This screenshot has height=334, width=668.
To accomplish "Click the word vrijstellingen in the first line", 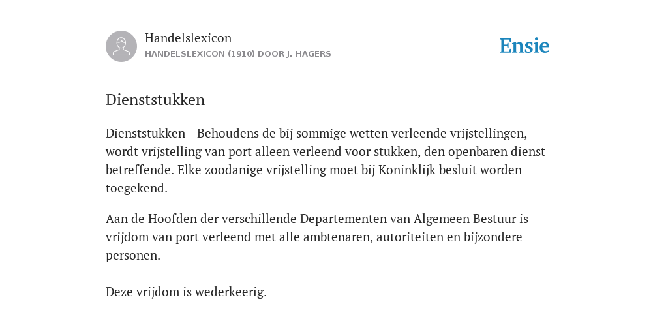I will coord(488,134).
